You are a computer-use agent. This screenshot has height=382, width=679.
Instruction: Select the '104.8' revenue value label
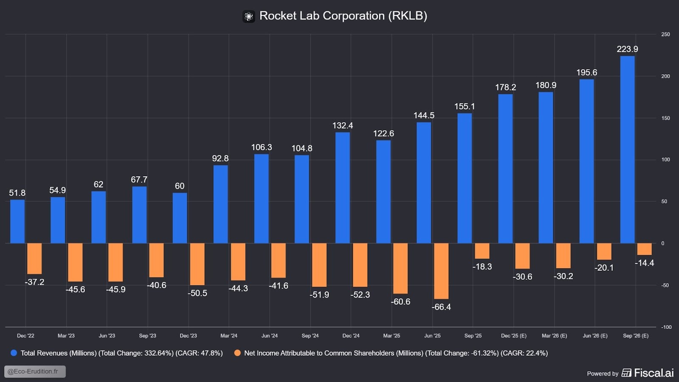[x=302, y=149]
